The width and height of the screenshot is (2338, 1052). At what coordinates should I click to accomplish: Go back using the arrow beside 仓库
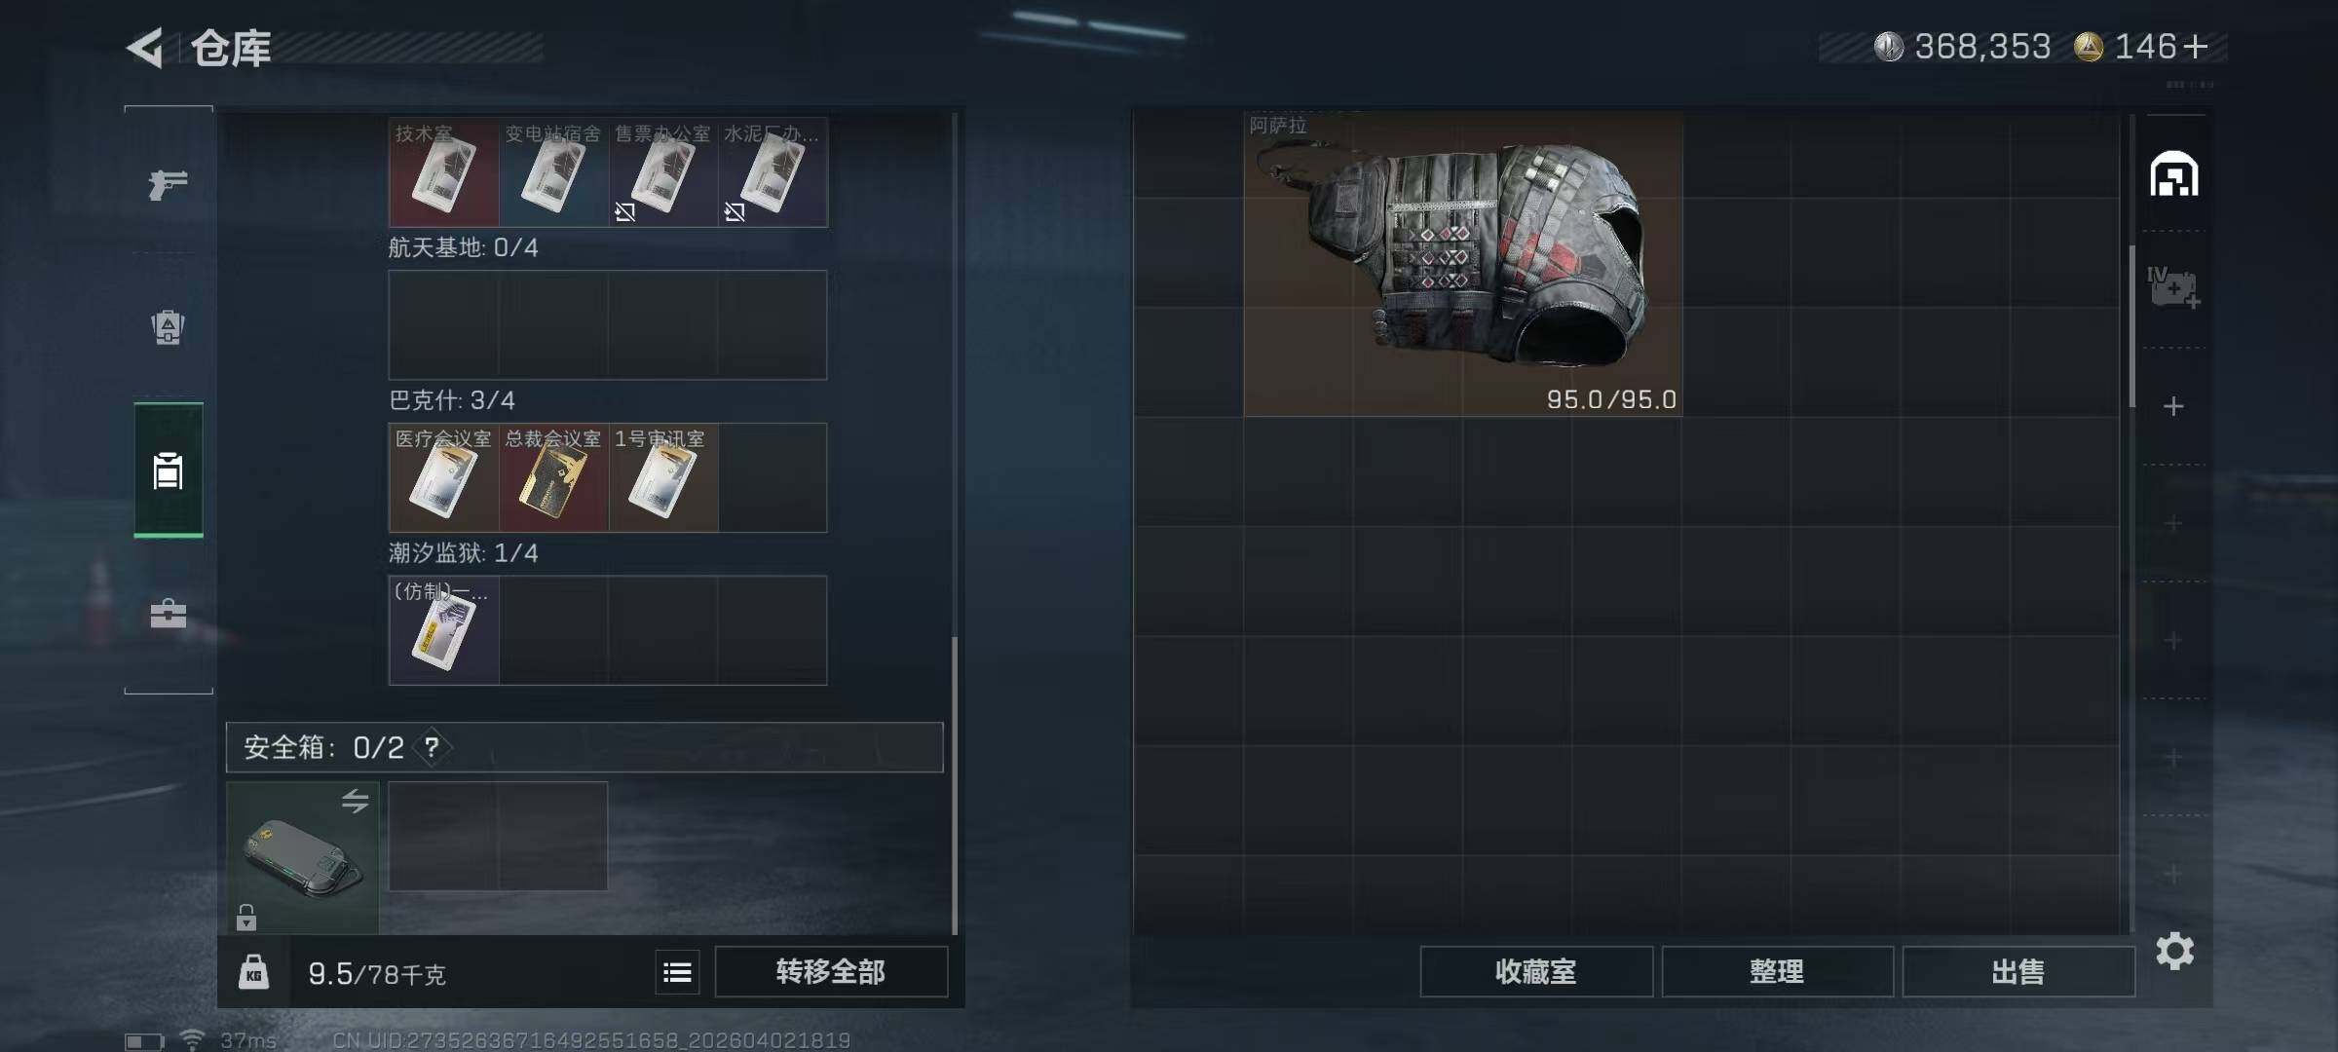(145, 48)
